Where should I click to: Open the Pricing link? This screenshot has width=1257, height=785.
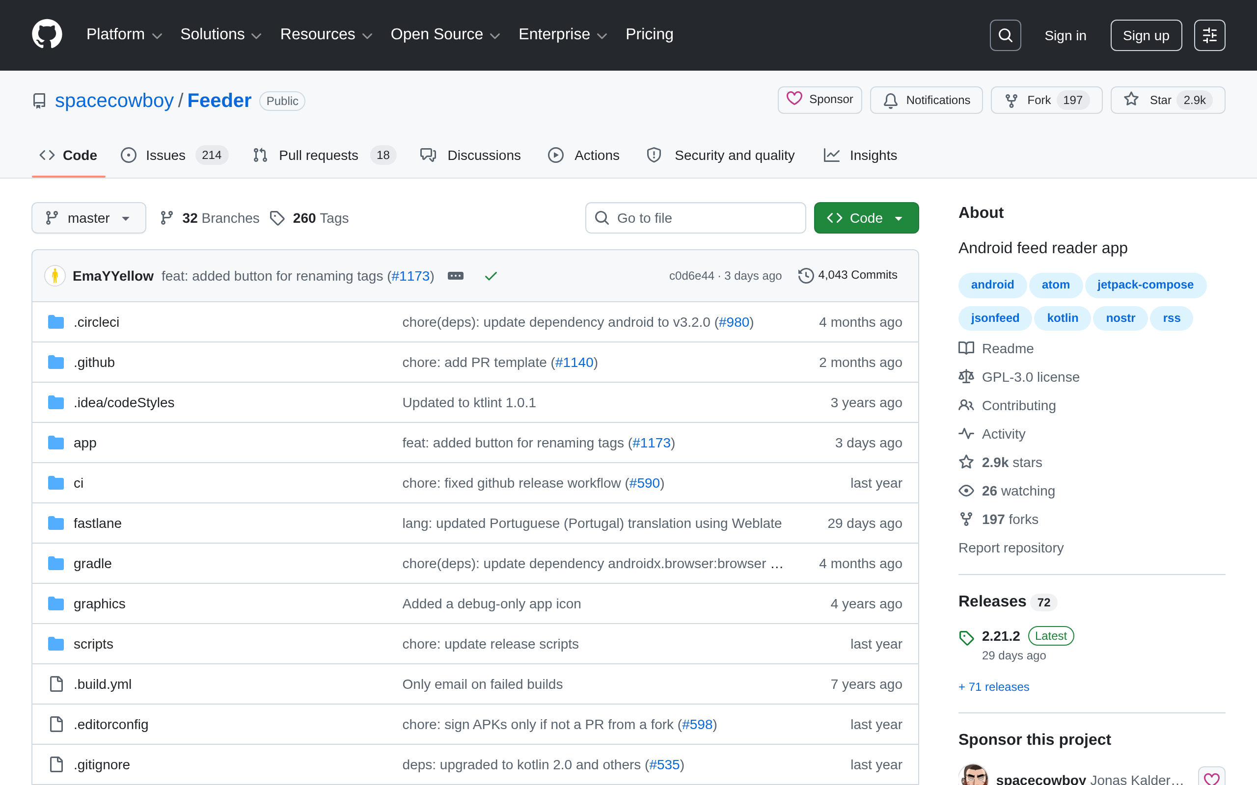click(649, 34)
